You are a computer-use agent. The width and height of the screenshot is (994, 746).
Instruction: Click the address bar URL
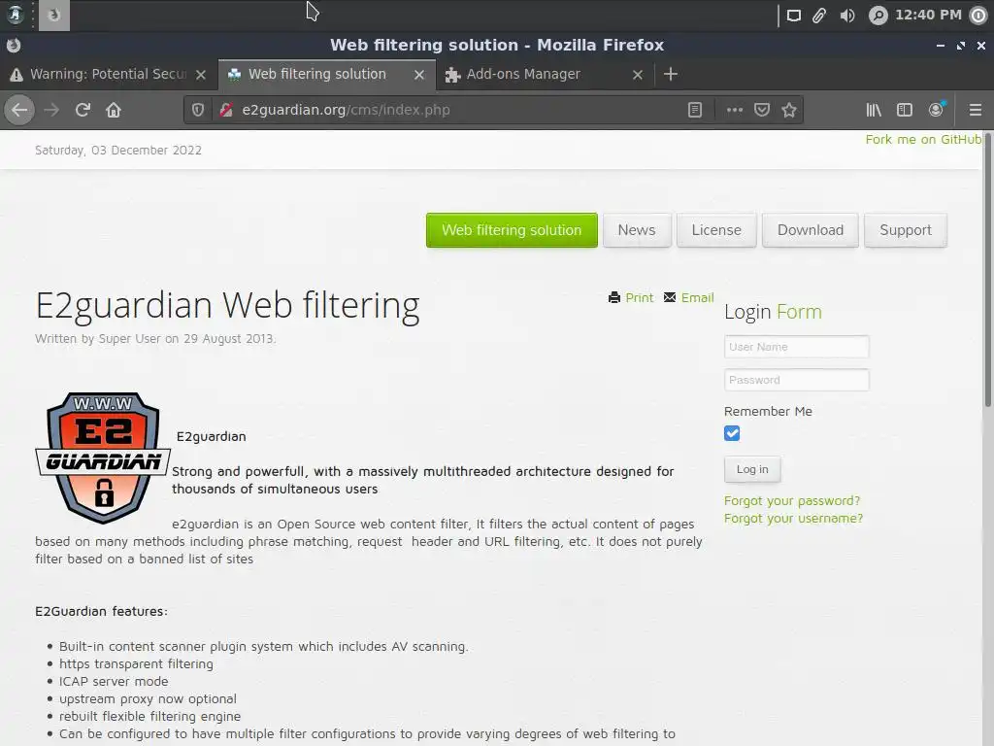(347, 110)
